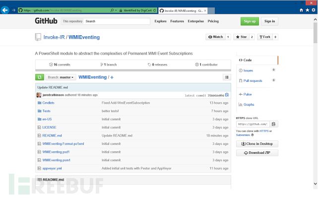
Task: Open the WMIEventing repository title link
Action: 84,37
